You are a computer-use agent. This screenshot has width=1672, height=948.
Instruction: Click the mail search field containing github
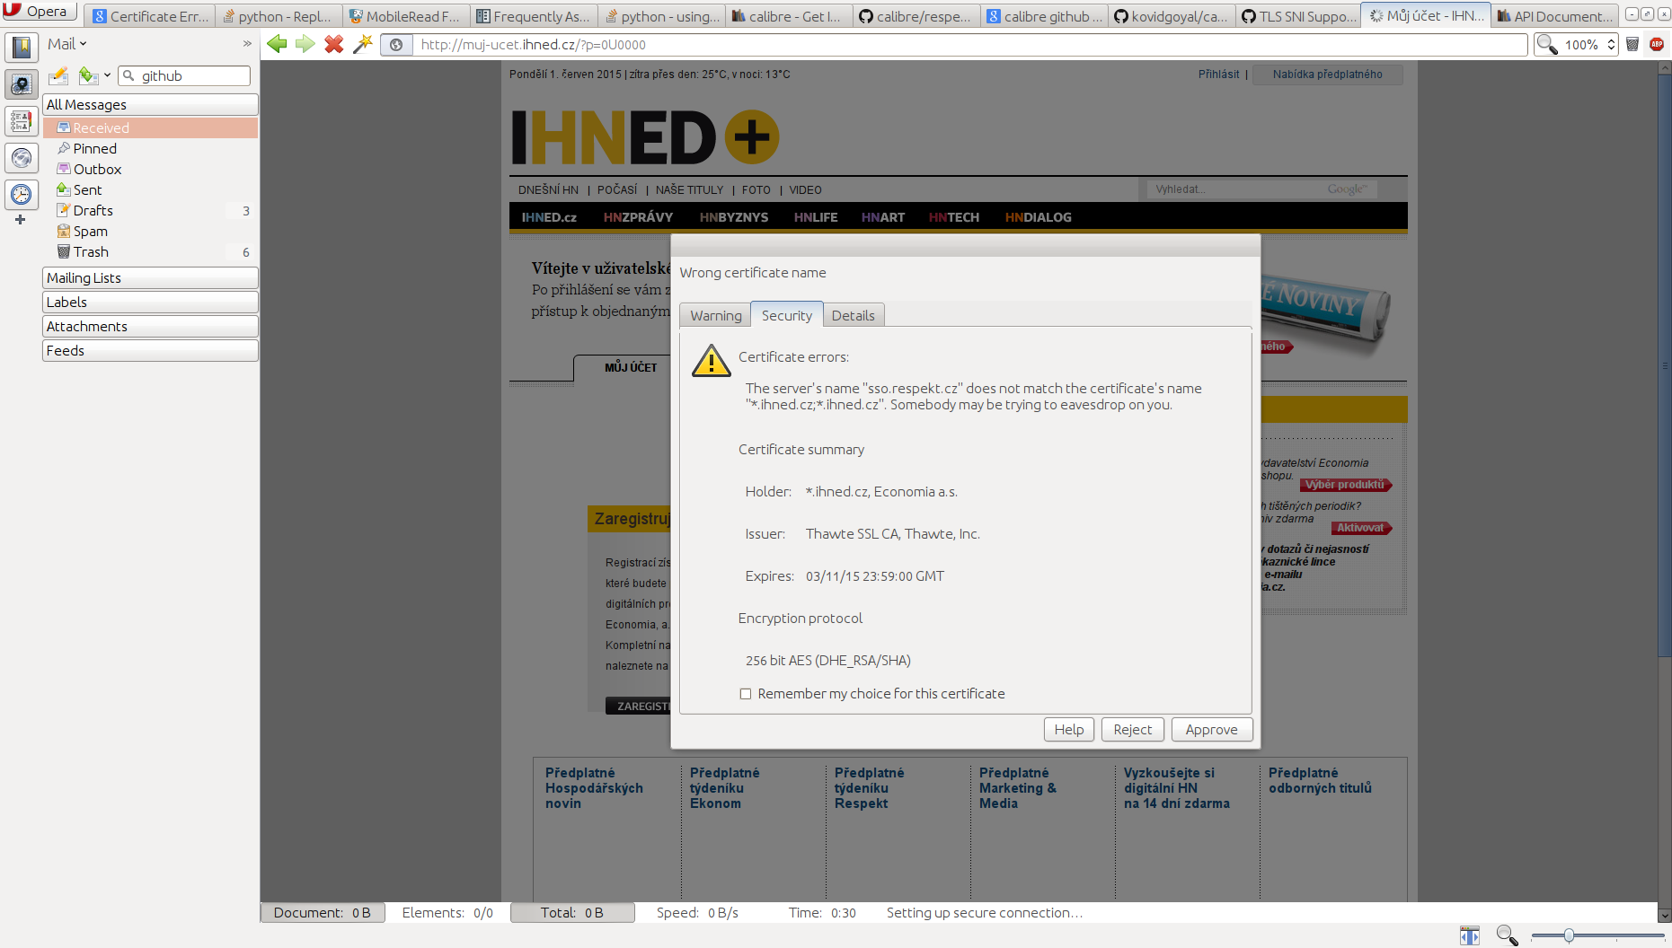tap(185, 76)
